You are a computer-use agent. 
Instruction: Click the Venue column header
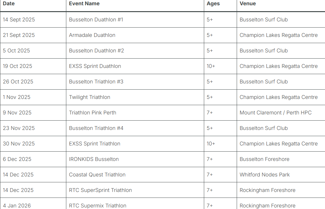(248, 3)
